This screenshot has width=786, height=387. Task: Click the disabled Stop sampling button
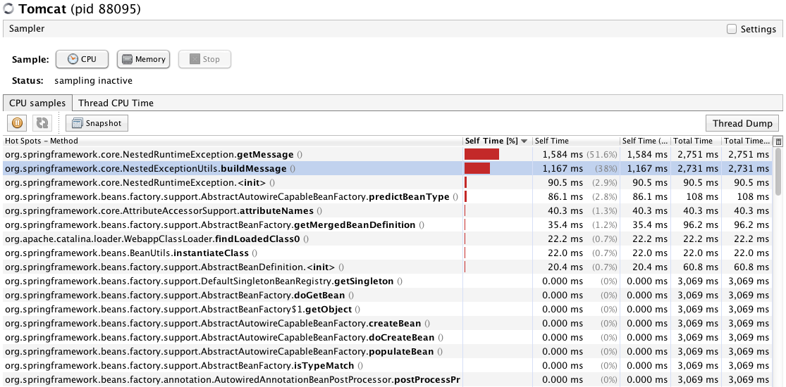pyautogui.click(x=204, y=60)
